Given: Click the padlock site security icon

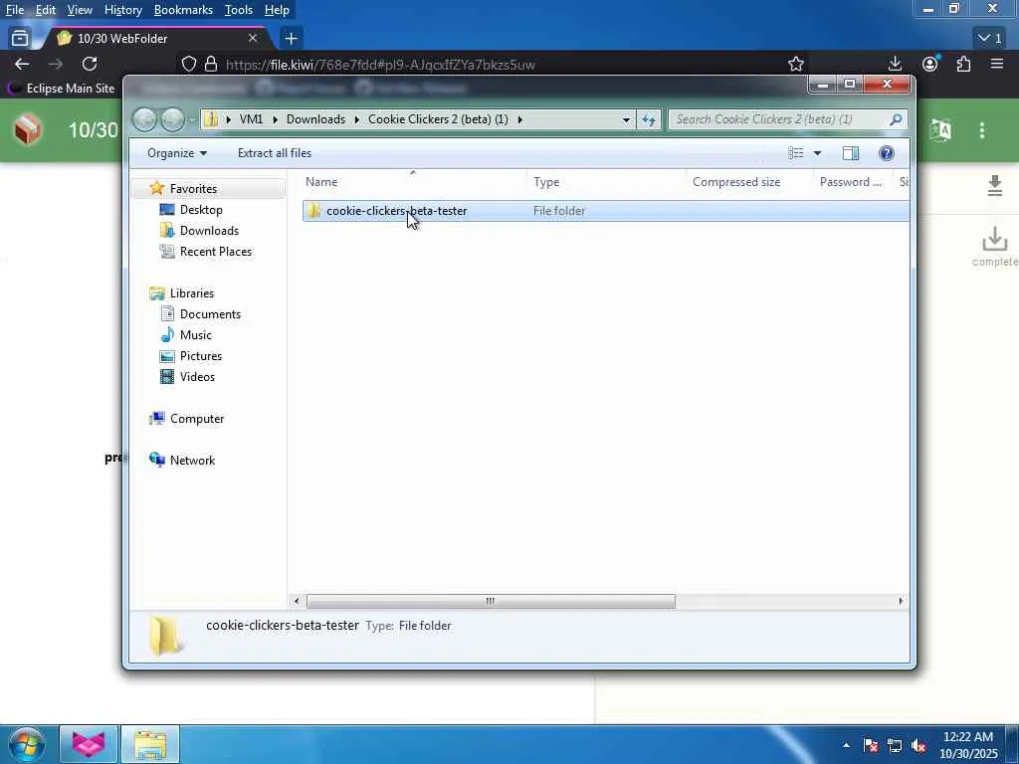Looking at the screenshot, I should 211,64.
